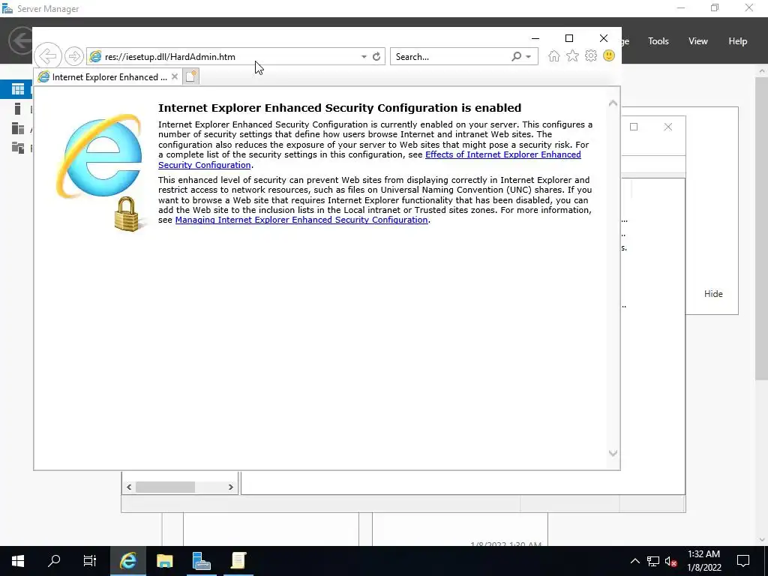Click left arrow of horizontal scrollbar
Image resolution: width=768 pixels, height=576 pixels.
(x=129, y=487)
